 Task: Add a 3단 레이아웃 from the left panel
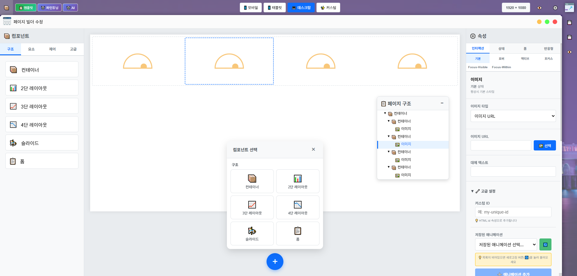[42, 106]
